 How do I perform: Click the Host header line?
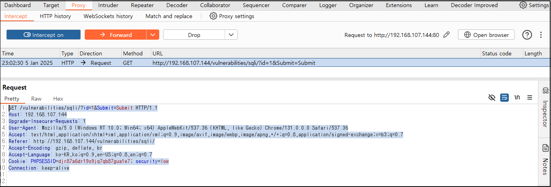[37, 114]
